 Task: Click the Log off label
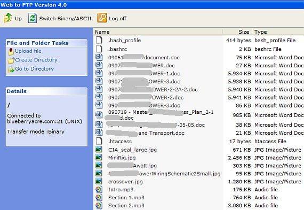(x=117, y=19)
